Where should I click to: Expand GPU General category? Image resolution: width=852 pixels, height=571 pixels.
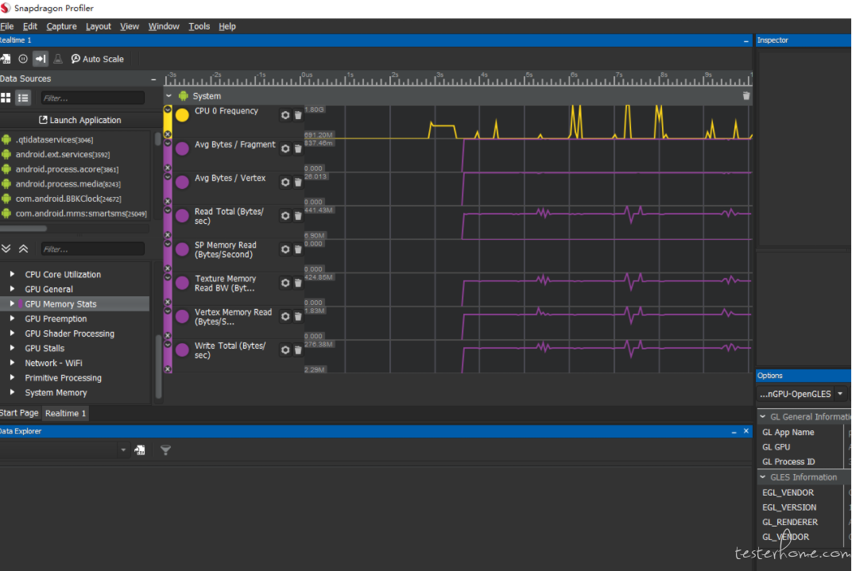coord(12,289)
